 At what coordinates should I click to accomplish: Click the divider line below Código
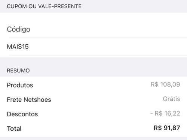point(98,37)
